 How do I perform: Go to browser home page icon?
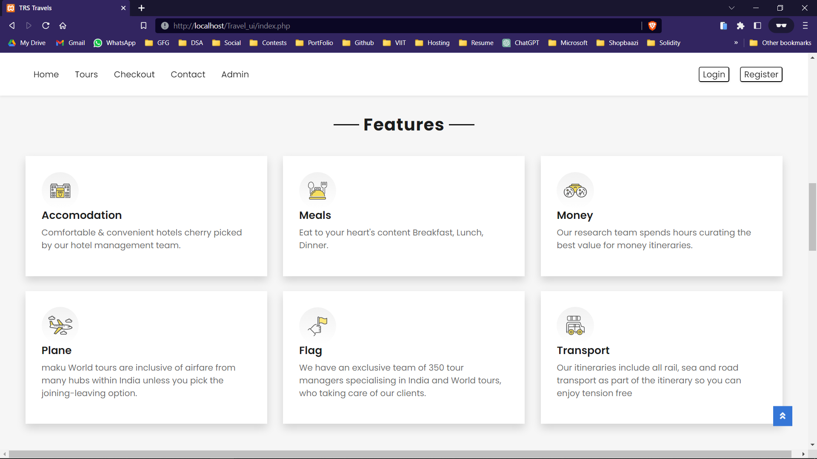coord(63,25)
